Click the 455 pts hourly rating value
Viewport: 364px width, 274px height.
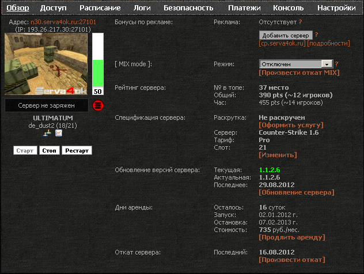pos(291,102)
